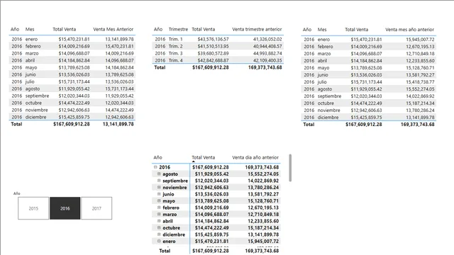Click Total row label in quarterly table

(x=160, y=67)
